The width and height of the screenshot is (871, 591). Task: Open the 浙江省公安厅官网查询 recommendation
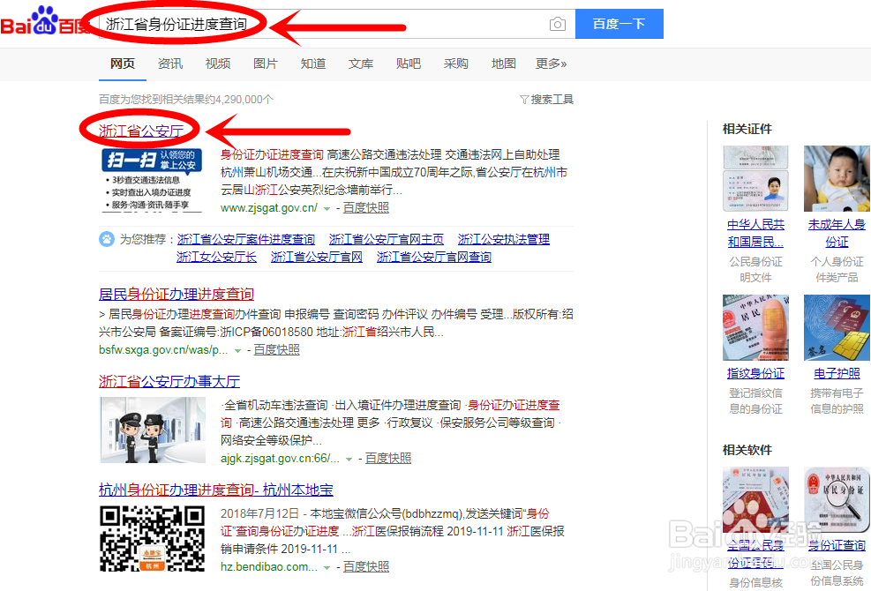(x=434, y=258)
